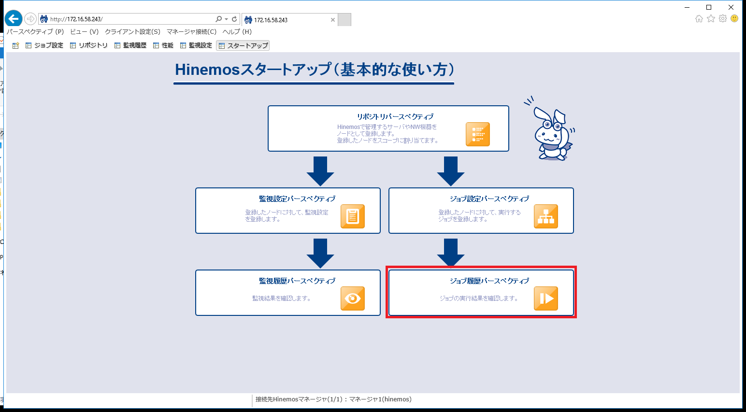The width and height of the screenshot is (746, 412).
Task: Click the 監視履歴パースペクティブ card title
Action: (x=297, y=281)
